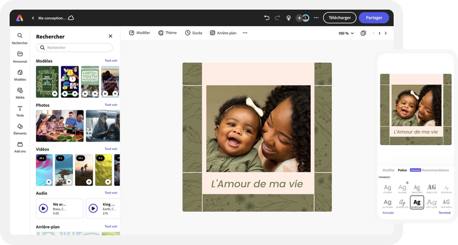Open Rechercher in the left sidebar

click(x=20, y=38)
